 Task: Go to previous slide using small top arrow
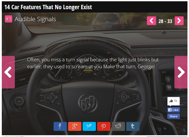[x=152, y=21]
